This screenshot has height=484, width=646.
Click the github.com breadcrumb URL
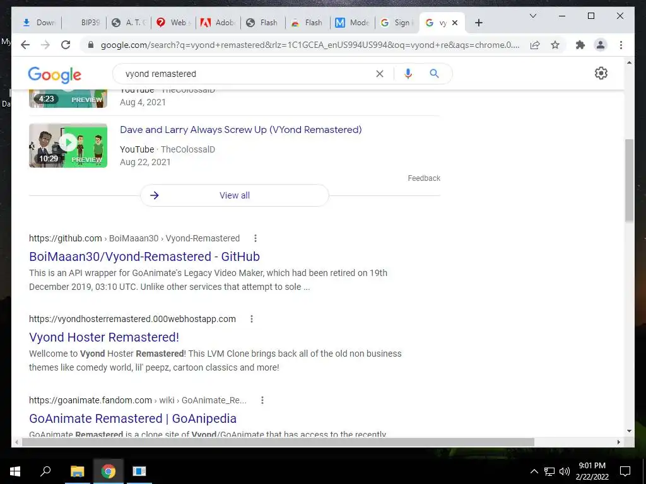[134, 238]
